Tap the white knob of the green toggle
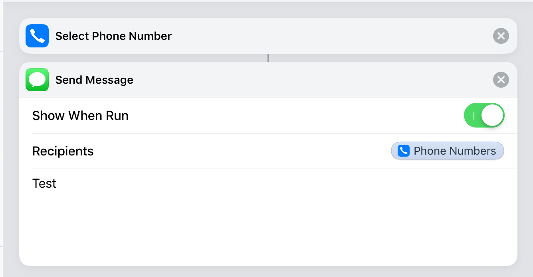 click(492, 116)
